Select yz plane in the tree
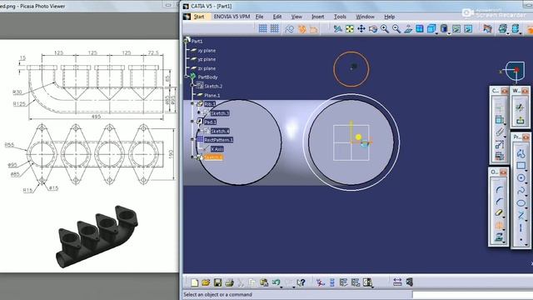 tap(207, 59)
